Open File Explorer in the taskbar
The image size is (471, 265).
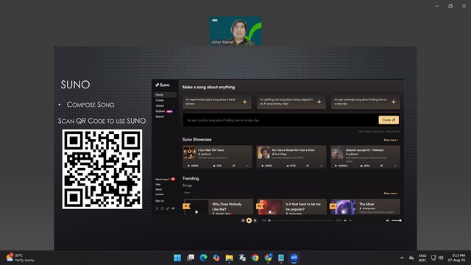(229, 258)
